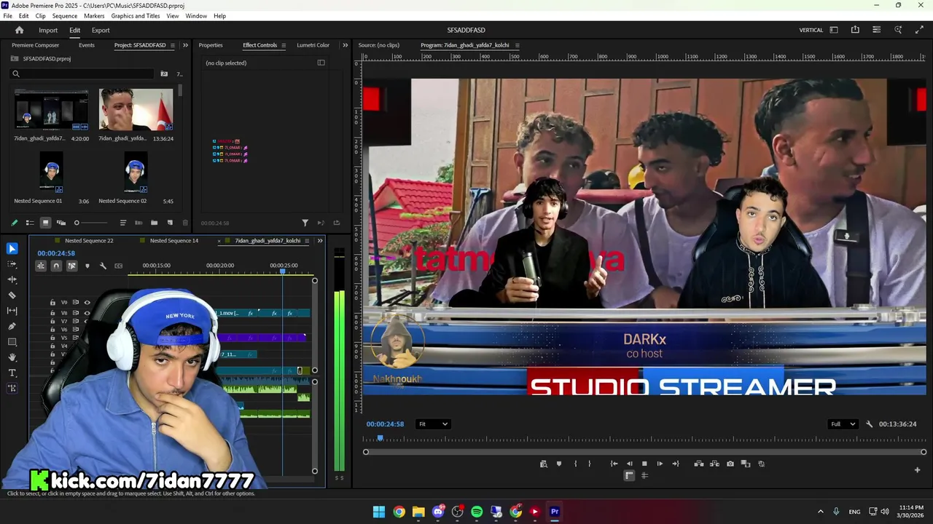Viewport: 933px width, 524px height.
Task: Stop playback in Program monitor
Action: pyautogui.click(x=644, y=464)
